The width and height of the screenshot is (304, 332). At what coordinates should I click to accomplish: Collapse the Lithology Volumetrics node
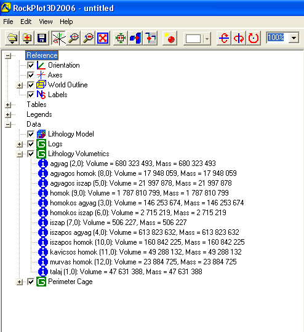coord(20,154)
